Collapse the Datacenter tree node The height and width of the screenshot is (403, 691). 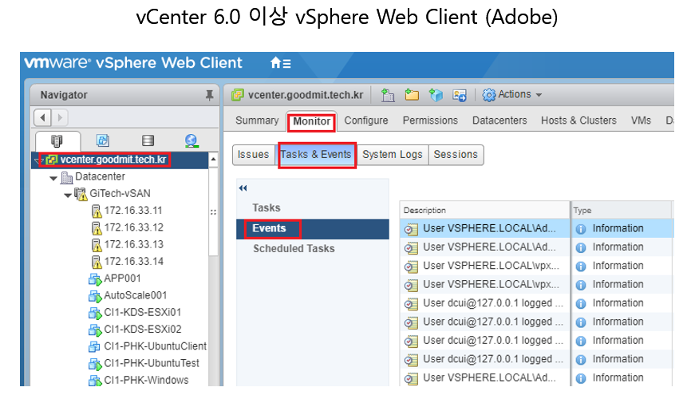click(x=53, y=178)
